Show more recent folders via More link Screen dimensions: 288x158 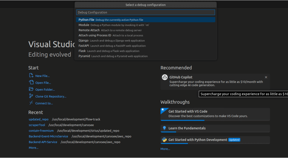point(33,148)
